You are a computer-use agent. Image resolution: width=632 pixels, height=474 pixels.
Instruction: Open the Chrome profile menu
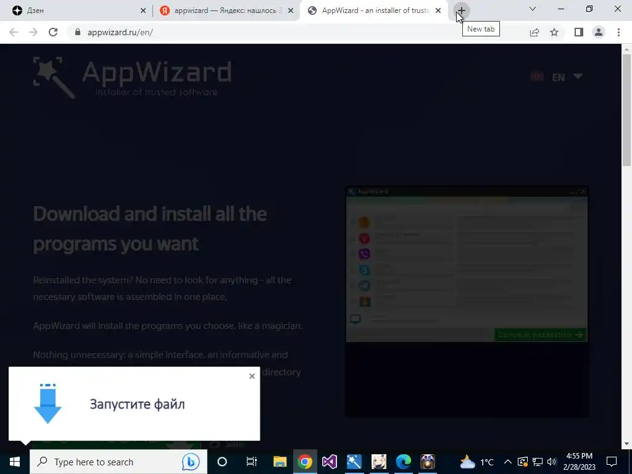[599, 32]
